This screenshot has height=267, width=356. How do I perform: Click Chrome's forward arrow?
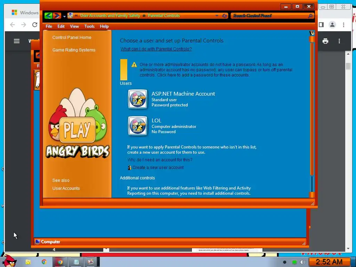tap(23, 25)
